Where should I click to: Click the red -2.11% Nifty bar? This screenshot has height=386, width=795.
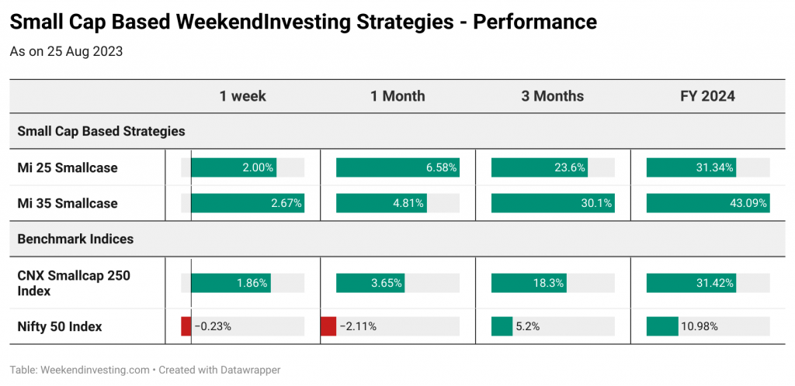328,326
